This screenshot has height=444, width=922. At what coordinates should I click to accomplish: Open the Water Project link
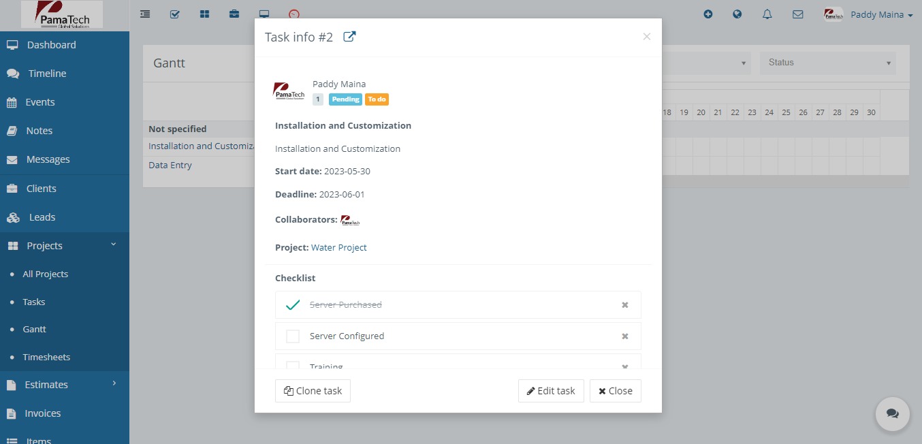tap(339, 248)
